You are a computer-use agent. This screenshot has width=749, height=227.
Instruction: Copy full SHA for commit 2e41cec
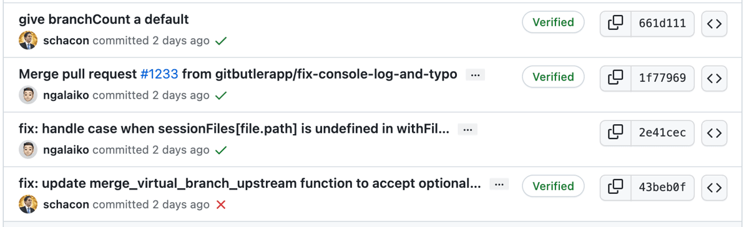click(x=615, y=132)
